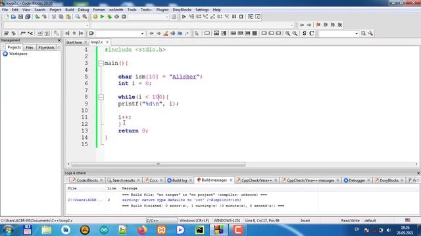
Task: Collapse the main() code fold
Action: pyautogui.click(x=101, y=64)
